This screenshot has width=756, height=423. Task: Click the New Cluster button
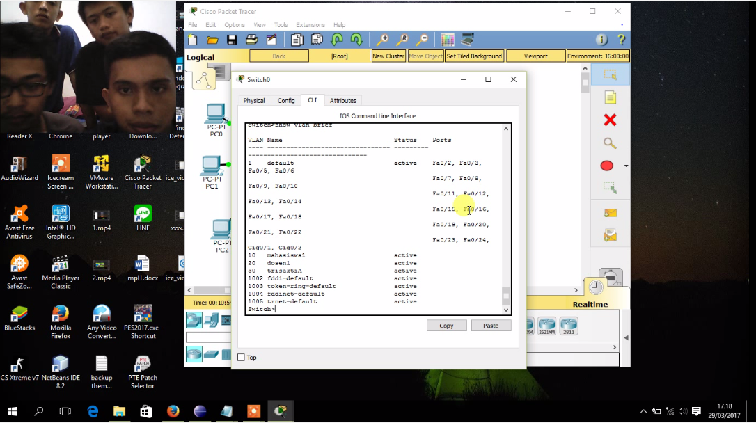[x=388, y=56]
